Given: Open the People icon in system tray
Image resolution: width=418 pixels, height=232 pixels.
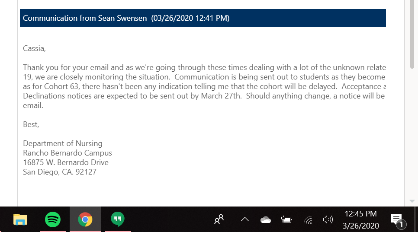Looking at the screenshot, I should [219, 219].
